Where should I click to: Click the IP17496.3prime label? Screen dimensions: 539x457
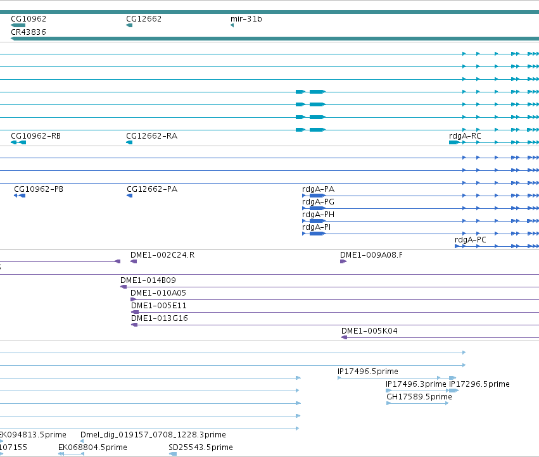(416, 384)
